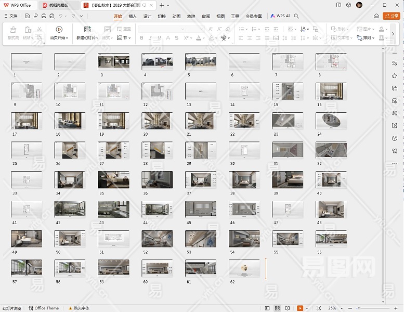This screenshot has width=404, height=312.
Task: Start slideshow from current slide icon
Action: coord(59,30)
